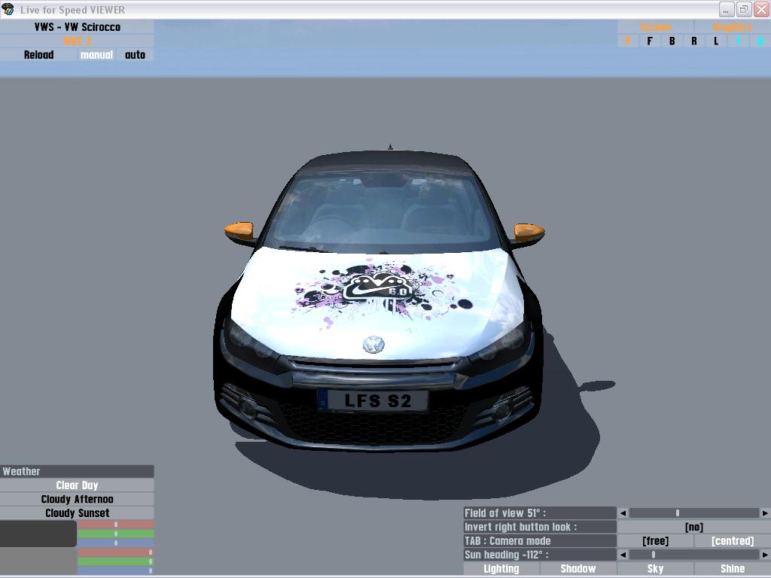Switch to the R right view

click(x=693, y=41)
